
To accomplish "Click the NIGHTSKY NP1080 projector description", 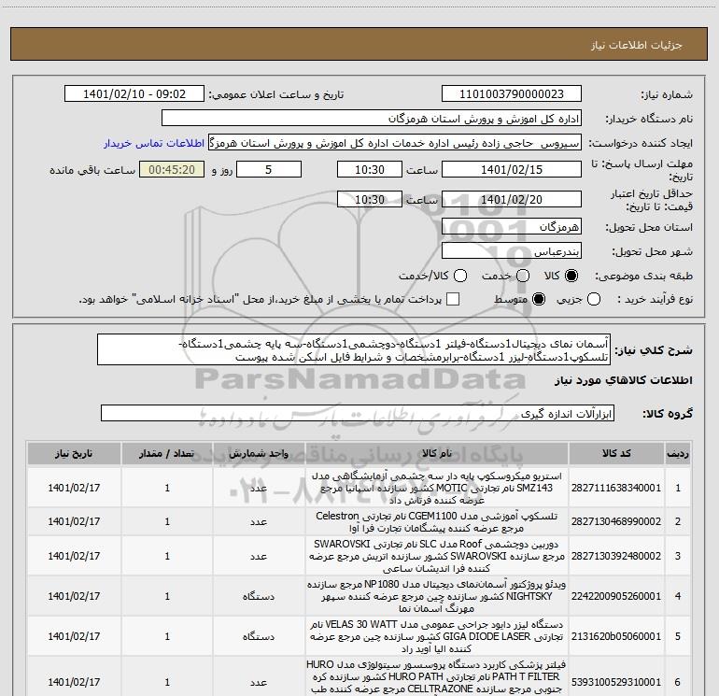I will (437, 596).
